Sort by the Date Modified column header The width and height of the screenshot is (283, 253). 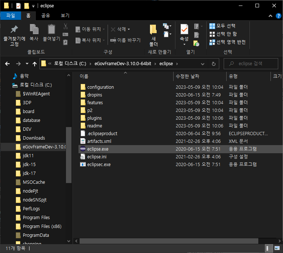(x=200, y=76)
